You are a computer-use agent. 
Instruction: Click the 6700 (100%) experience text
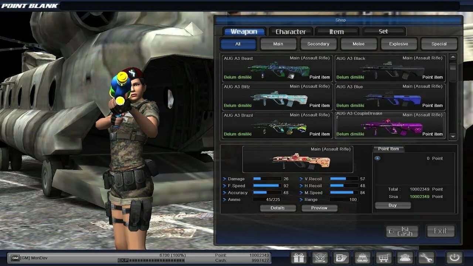[173, 255]
